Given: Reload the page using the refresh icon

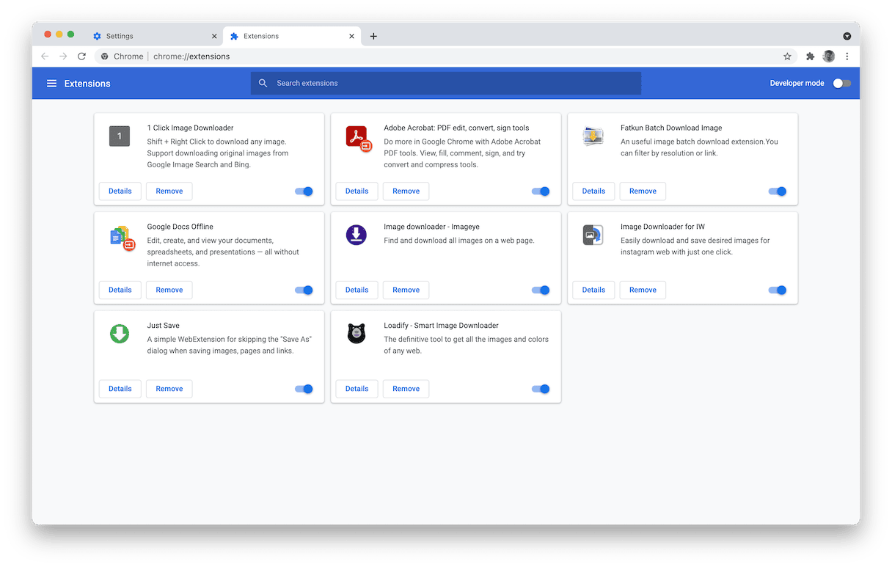Looking at the screenshot, I should [x=81, y=56].
